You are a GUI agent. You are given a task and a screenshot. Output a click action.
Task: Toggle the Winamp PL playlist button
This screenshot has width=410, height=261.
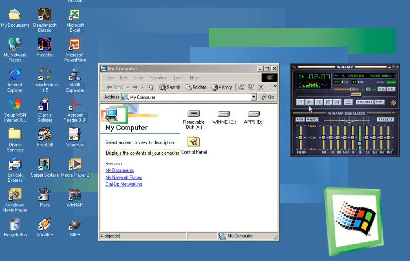(x=391, y=89)
